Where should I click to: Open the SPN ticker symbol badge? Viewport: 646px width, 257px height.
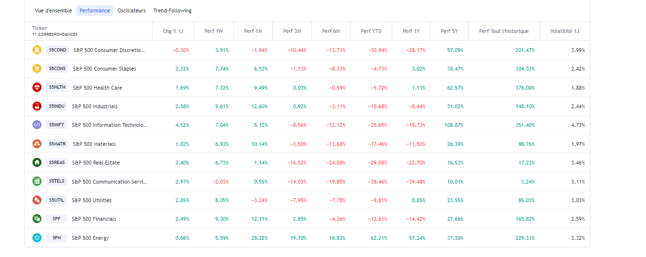tap(56, 238)
